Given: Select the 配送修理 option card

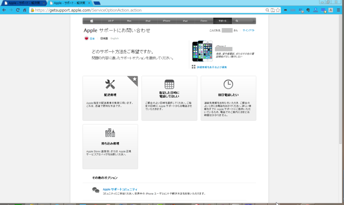Looking at the screenshot, I should click(x=111, y=98).
